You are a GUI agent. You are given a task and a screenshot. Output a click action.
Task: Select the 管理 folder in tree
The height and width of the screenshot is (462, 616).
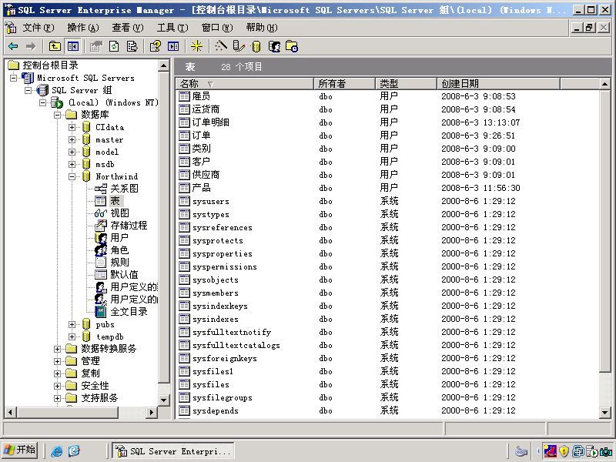[x=90, y=361]
